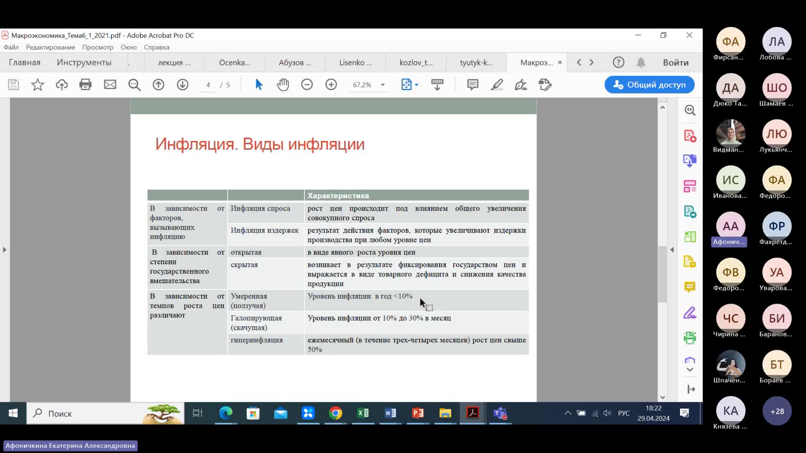Print the document with the printer icon
The width and height of the screenshot is (806, 453).
coord(86,85)
